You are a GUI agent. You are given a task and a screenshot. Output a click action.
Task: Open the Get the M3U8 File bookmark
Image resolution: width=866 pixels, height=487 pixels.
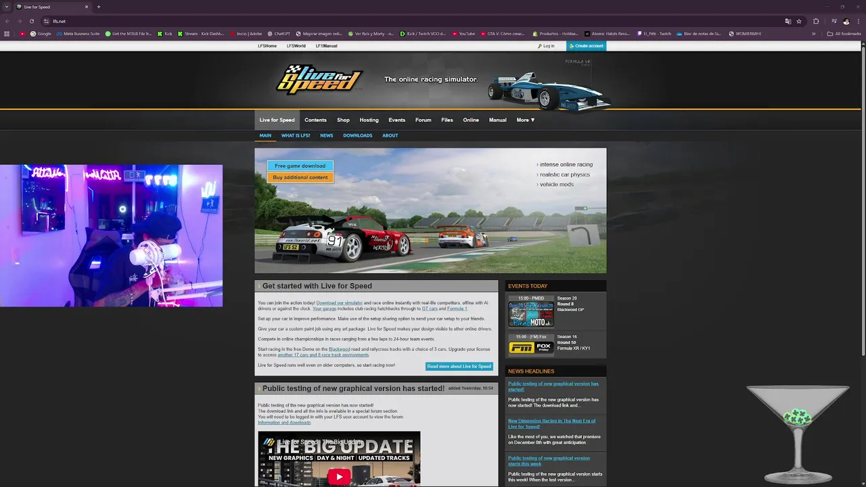click(129, 33)
